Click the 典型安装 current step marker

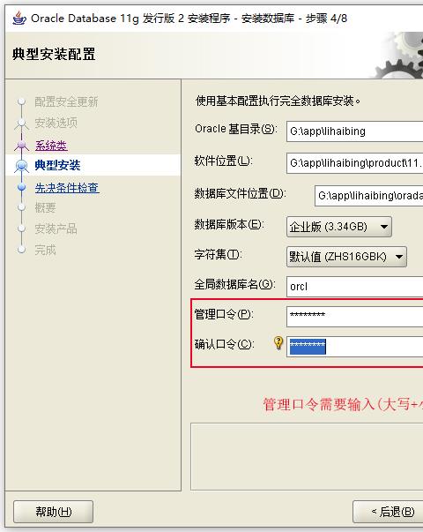pyautogui.click(x=22, y=166)
